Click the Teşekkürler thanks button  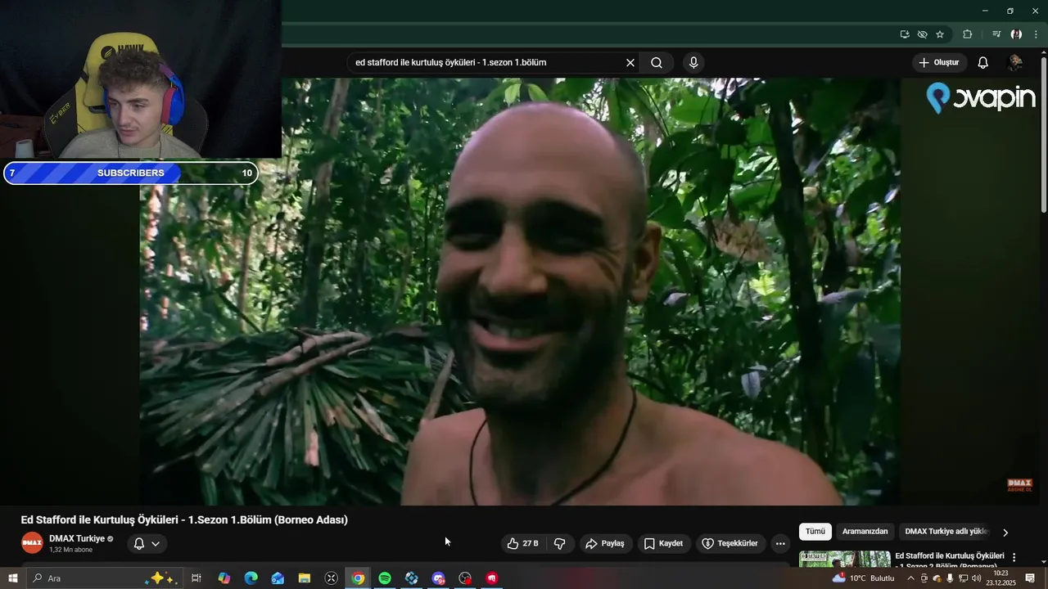pyautogui.click(x=730, y=543)
